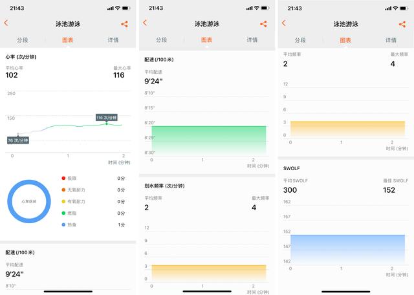This screenshot has height=295, width=414.
Task: Select the 图表 tab on the middle screen
Action: click(207, 40)
